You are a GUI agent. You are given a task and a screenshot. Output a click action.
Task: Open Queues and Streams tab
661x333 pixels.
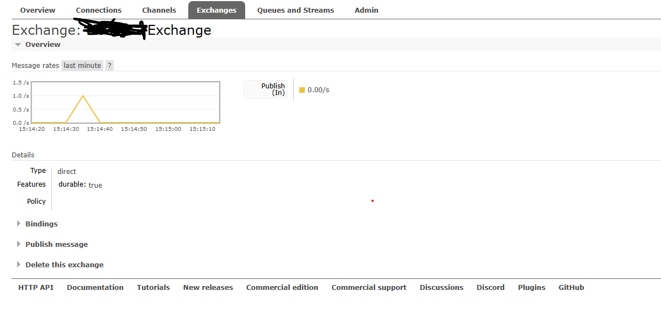click(x=295, y=10)
